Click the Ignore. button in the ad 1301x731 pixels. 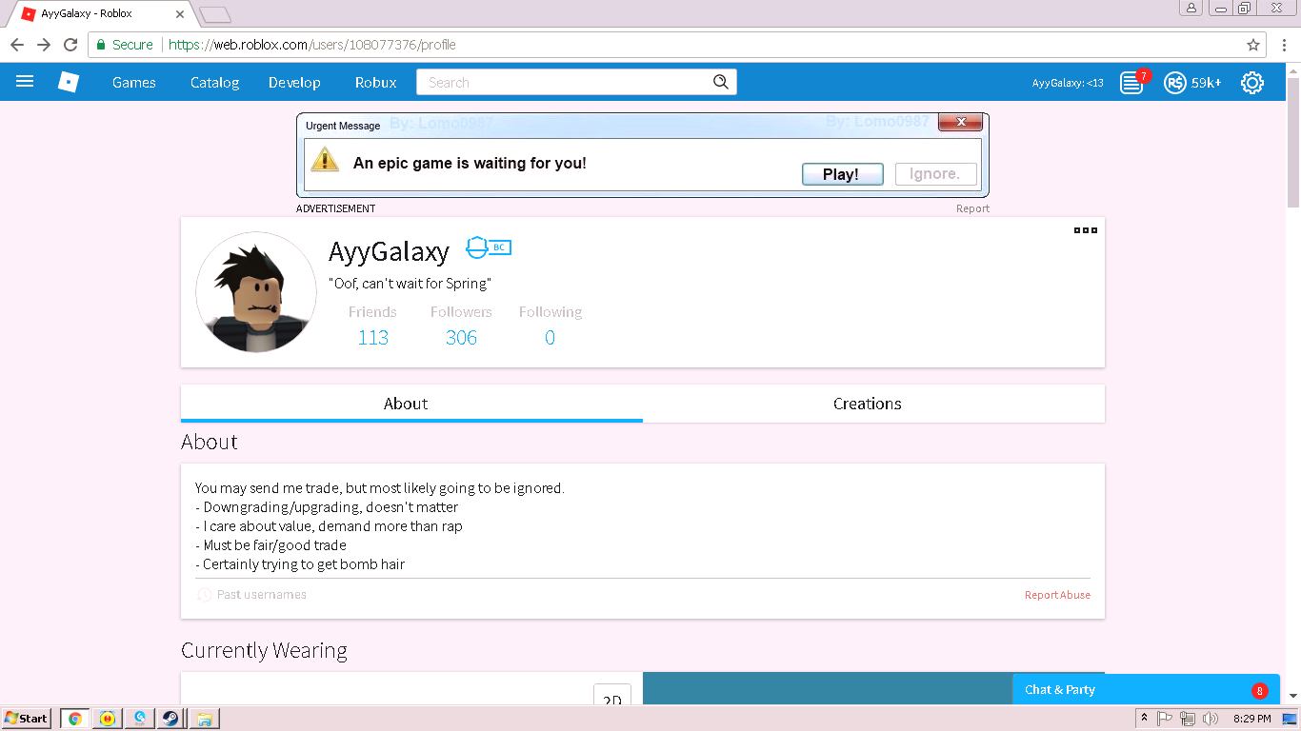(935, 174)
